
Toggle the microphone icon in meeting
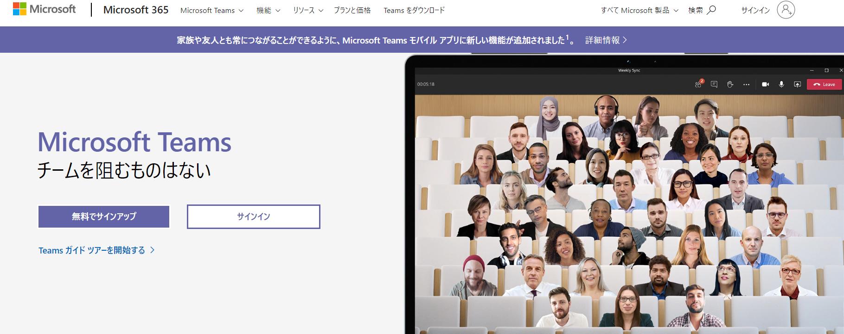781,84
